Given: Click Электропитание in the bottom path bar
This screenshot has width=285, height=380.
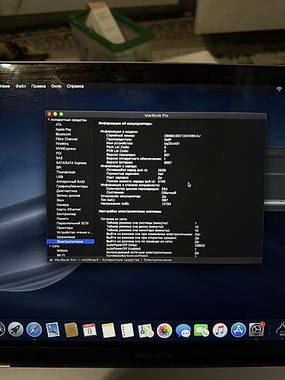Looking at the screenshot, I should (157, 260).
